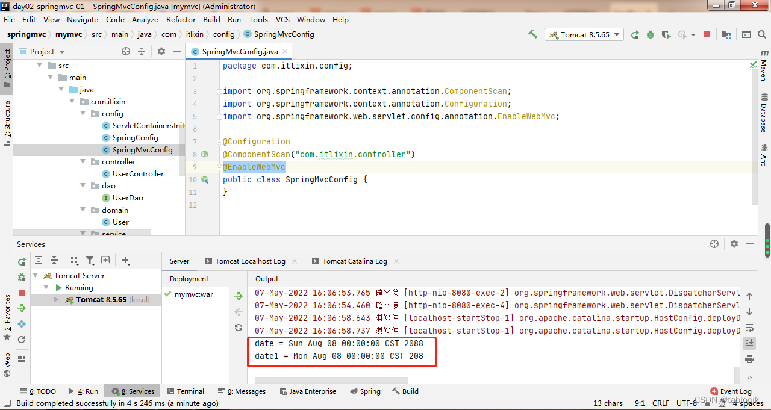Open Search Everywhere with the magnifier icon
Screen dimensions: 771x410
tap(761, 34)
